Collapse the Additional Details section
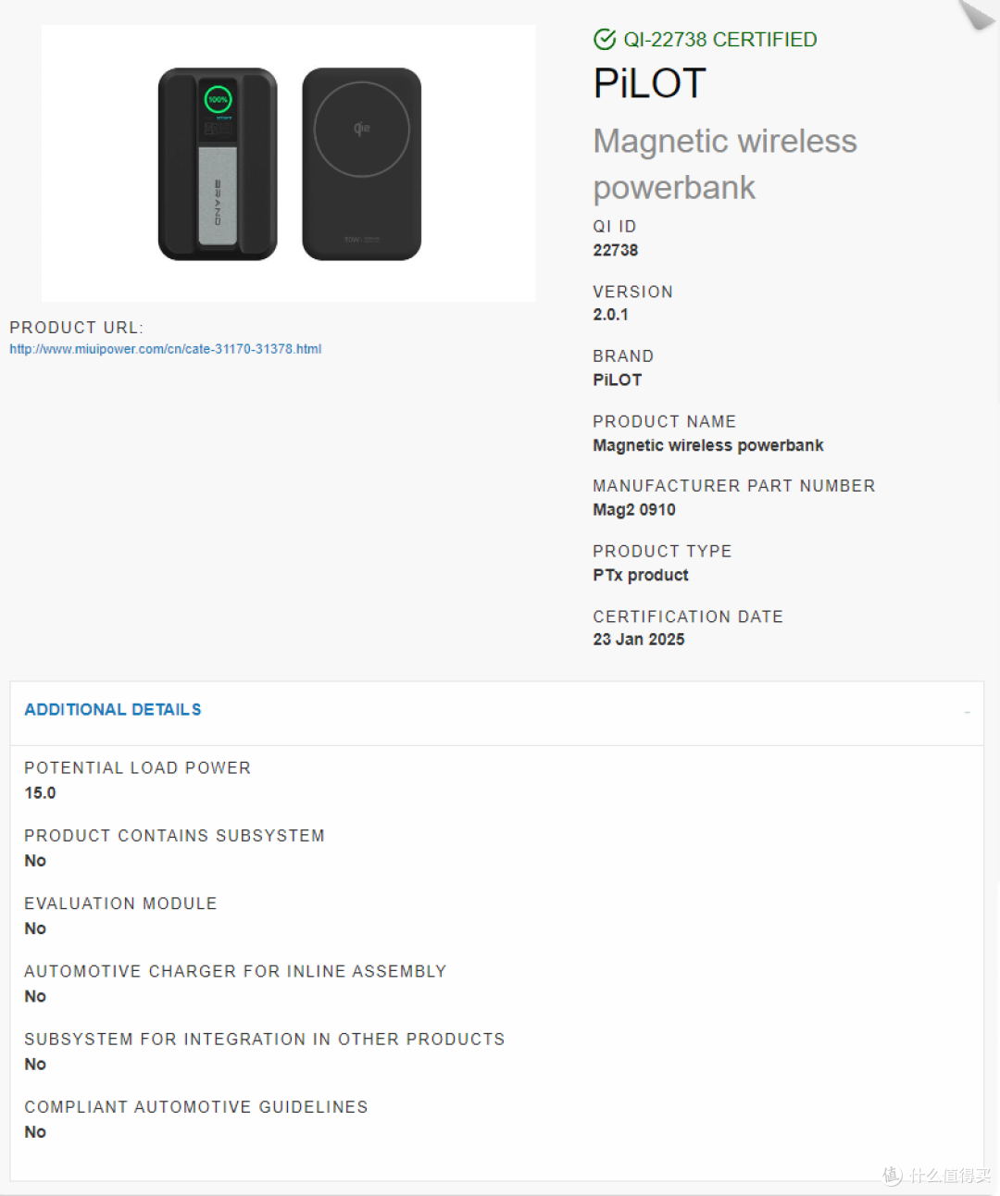The image size is (1000, 1196). click(967, 712)
